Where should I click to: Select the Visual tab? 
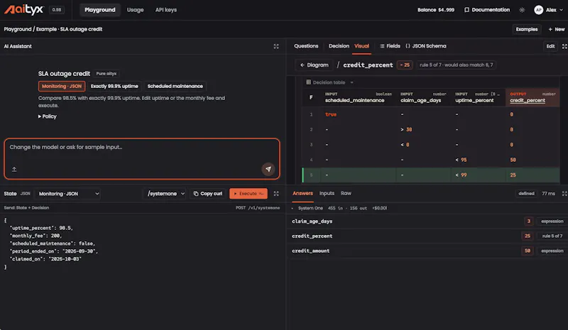pyautogui.click(x=361, y=46)
